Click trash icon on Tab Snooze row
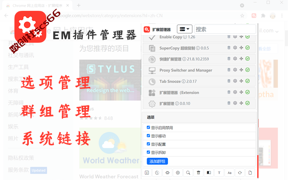Viewport: 288px width, 180px height. [x=229, y=81]
